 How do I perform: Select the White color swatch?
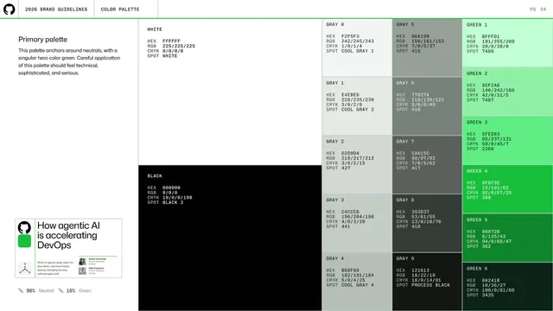coord(230,92)
